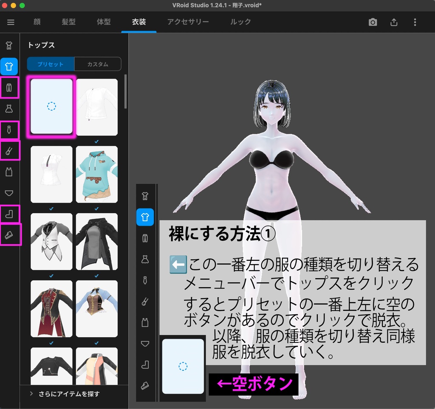
Task: Click the export/upload icon in the top bar
Action: point(394,22)
